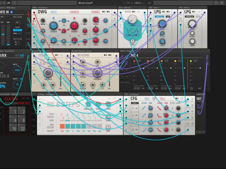
Task: Enable the MUTE button on Note In
Action: [18, 17]
